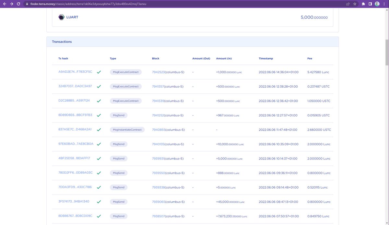
Task: Click the green checkmark for tx 8D89D8E6...8BCF97B3
Action: tap(99, 115)
